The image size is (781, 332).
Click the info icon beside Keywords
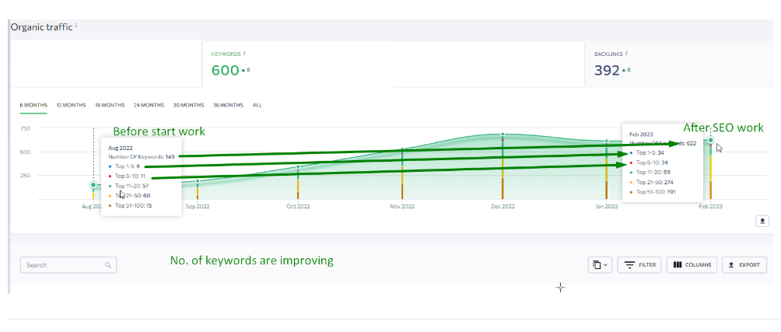[245, 53]
